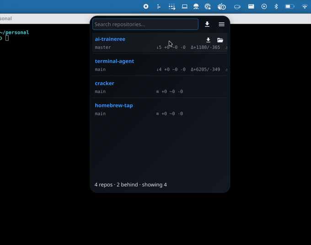Click the play circle icon in menu bar
The image size is (311, 245).
(x=264, y=6)
